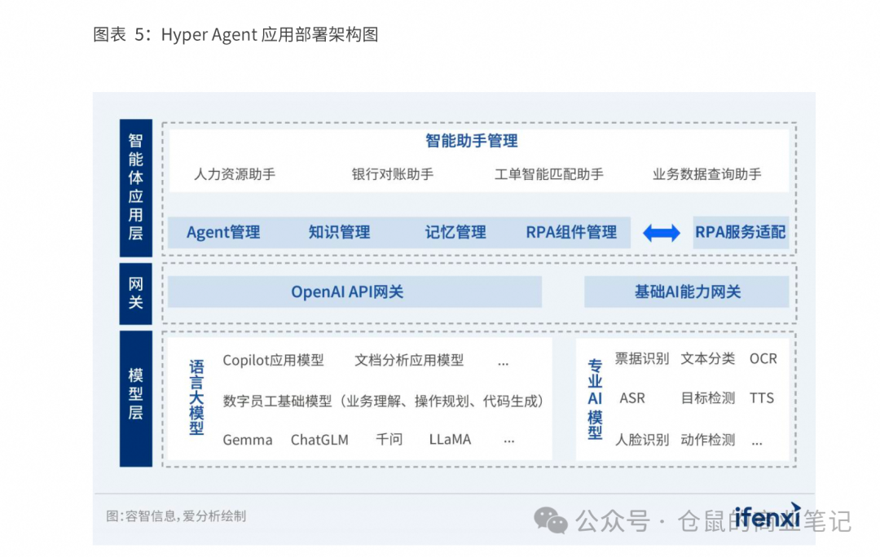Select 业务数据查询助手
The image size is (880, 557).
(706, 174)
